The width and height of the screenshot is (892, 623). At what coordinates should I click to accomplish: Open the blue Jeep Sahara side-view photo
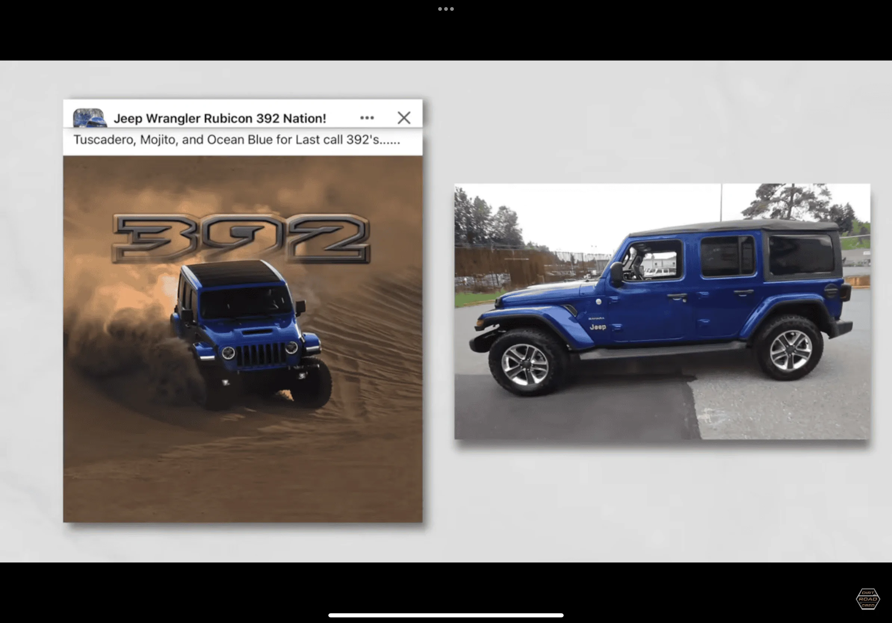(662, 311)
